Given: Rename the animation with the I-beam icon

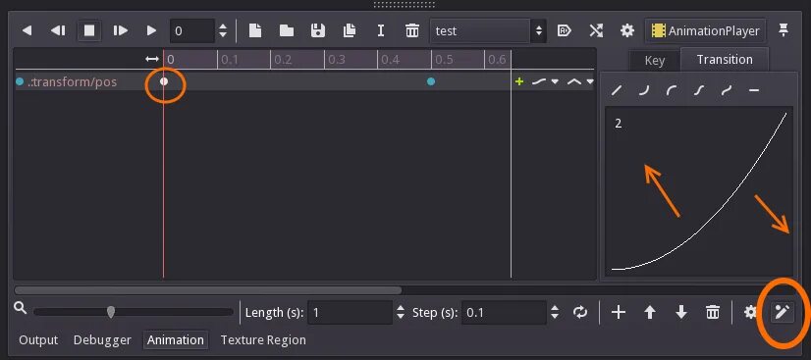Looking at the screenshot, I should click(381, 31).
